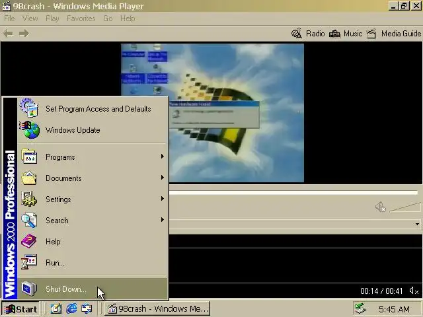Adjust the volume slider wedge
The height and width of the screenshot is (317, 423).
click(405, 207)
